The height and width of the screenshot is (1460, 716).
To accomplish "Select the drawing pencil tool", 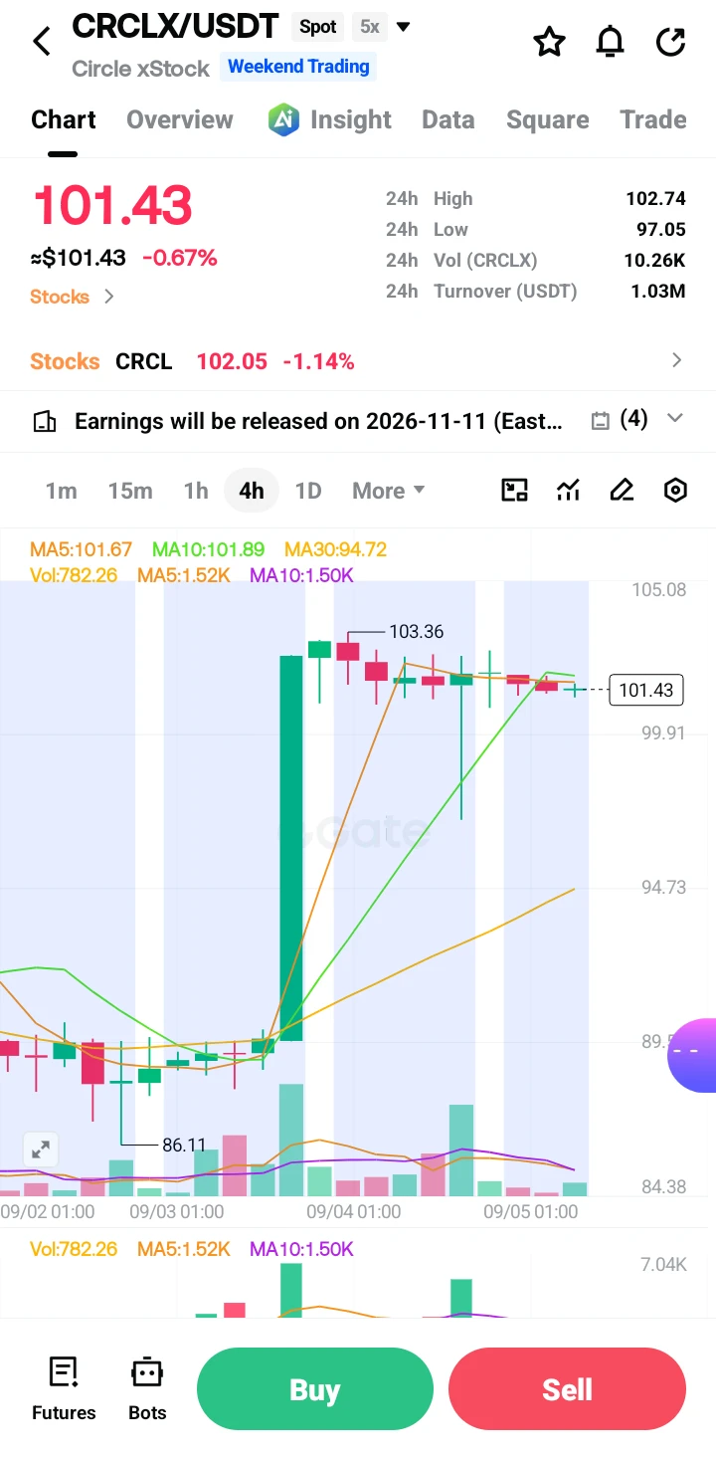I will click(x=622, y=490).
